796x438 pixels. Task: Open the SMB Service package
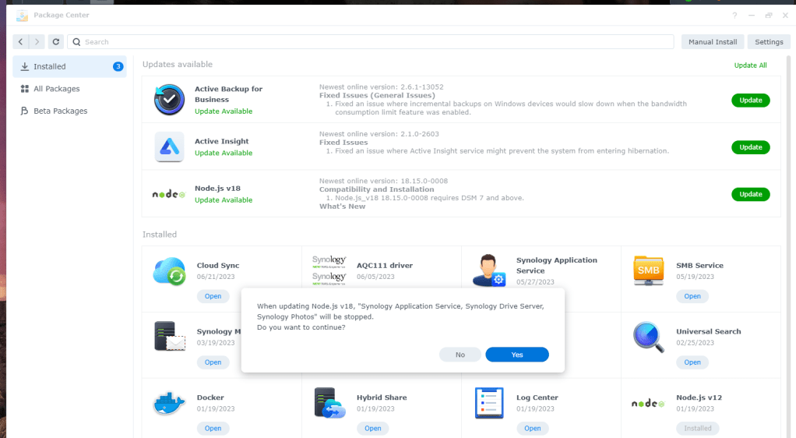(692, 296)
